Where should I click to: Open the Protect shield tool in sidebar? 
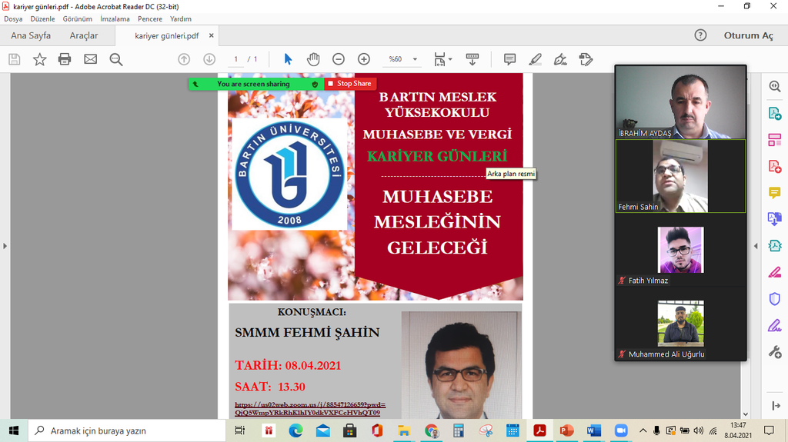[x=775, y=298]
